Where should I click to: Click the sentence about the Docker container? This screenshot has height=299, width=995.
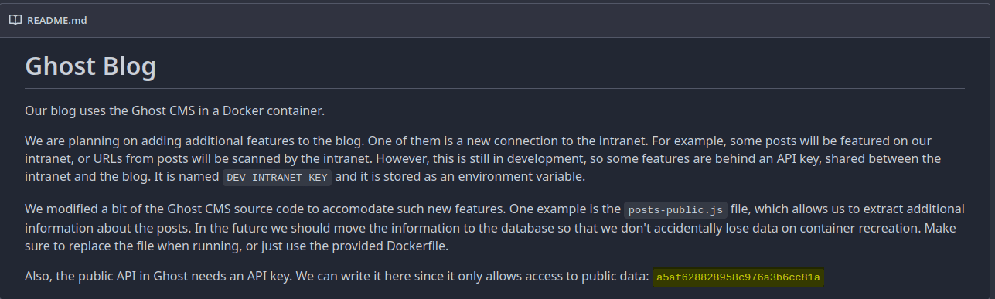(x=175, y=110)
